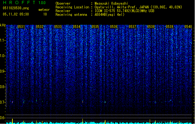Click the 1.1 kHz axis label
The image size is (195, 124).
click(2, 40)
